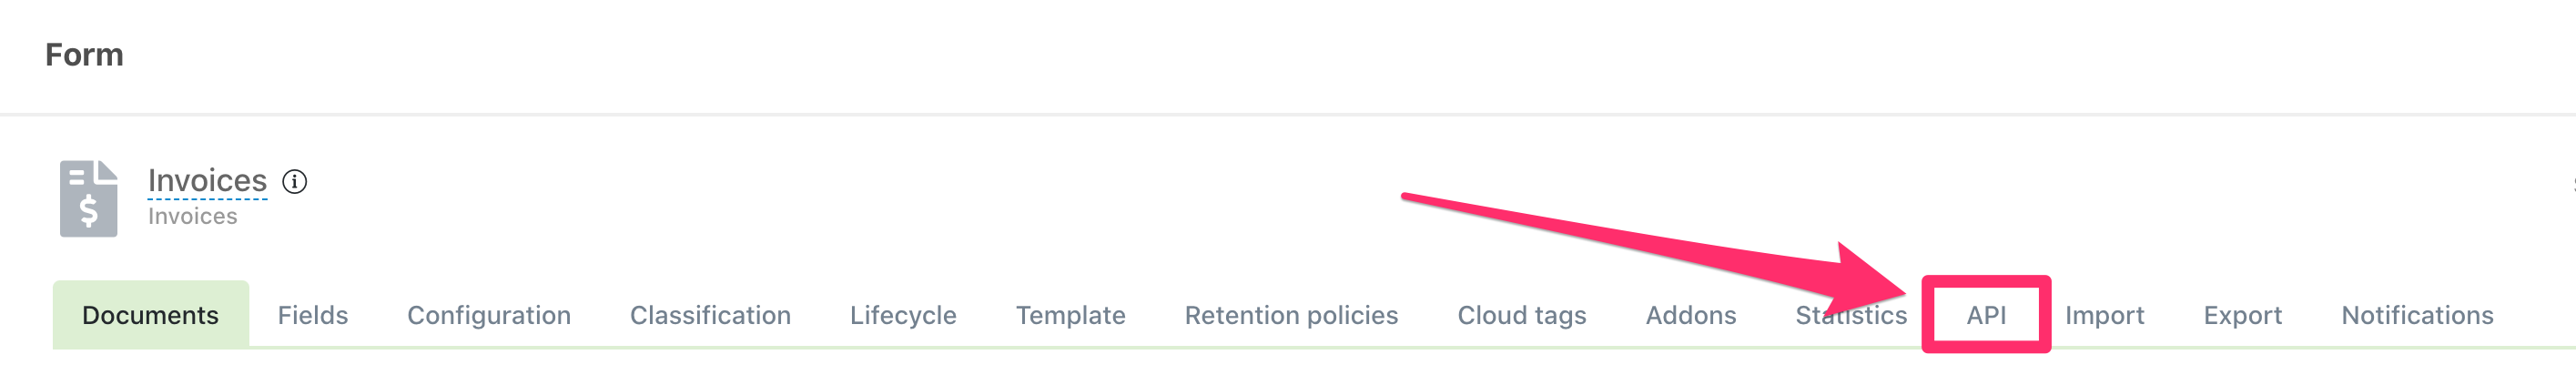Open the Lifecycle tab
The width and height of the screenshot is (2576, 375).
903,315
